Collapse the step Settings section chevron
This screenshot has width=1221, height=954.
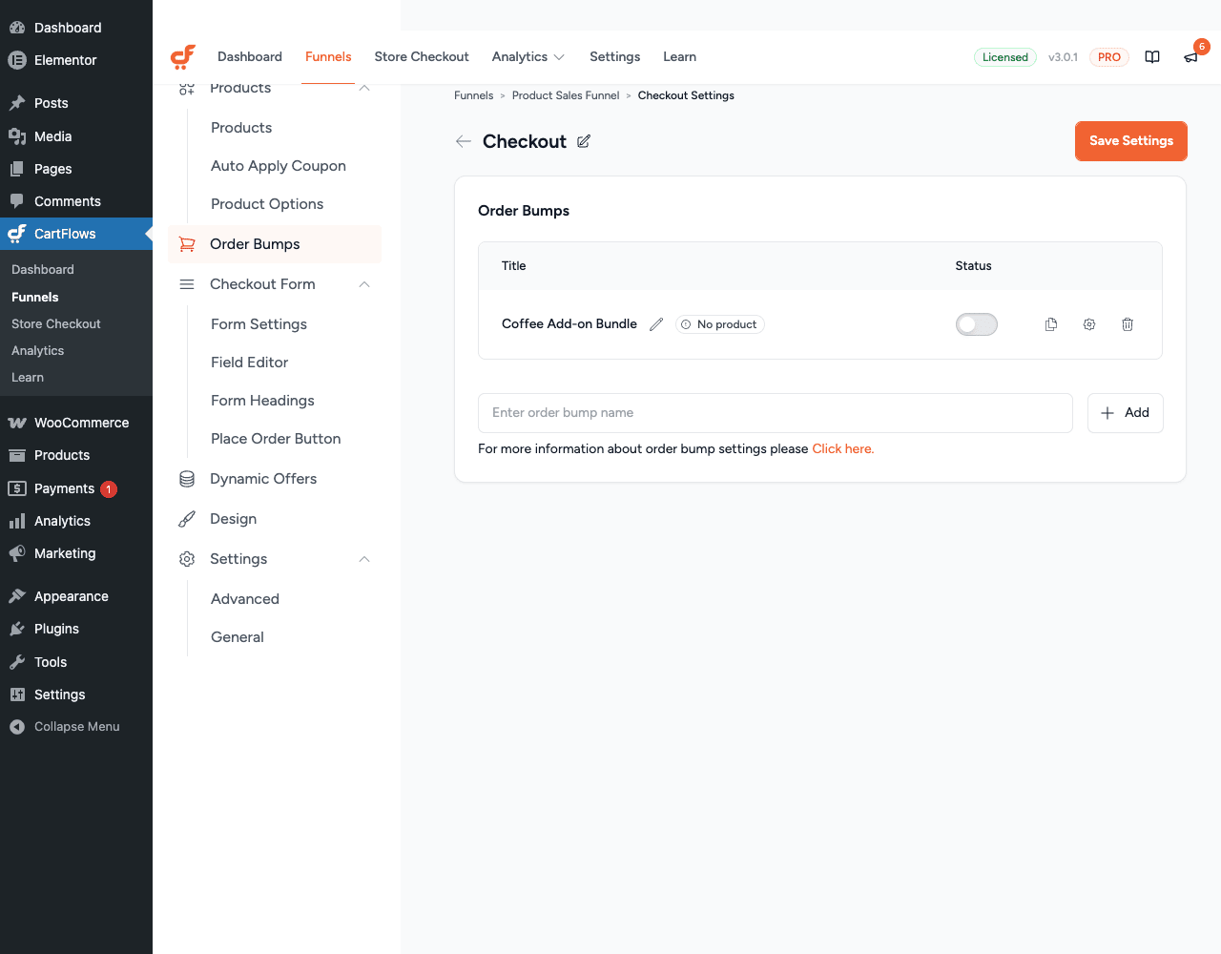tap(364, 559)
